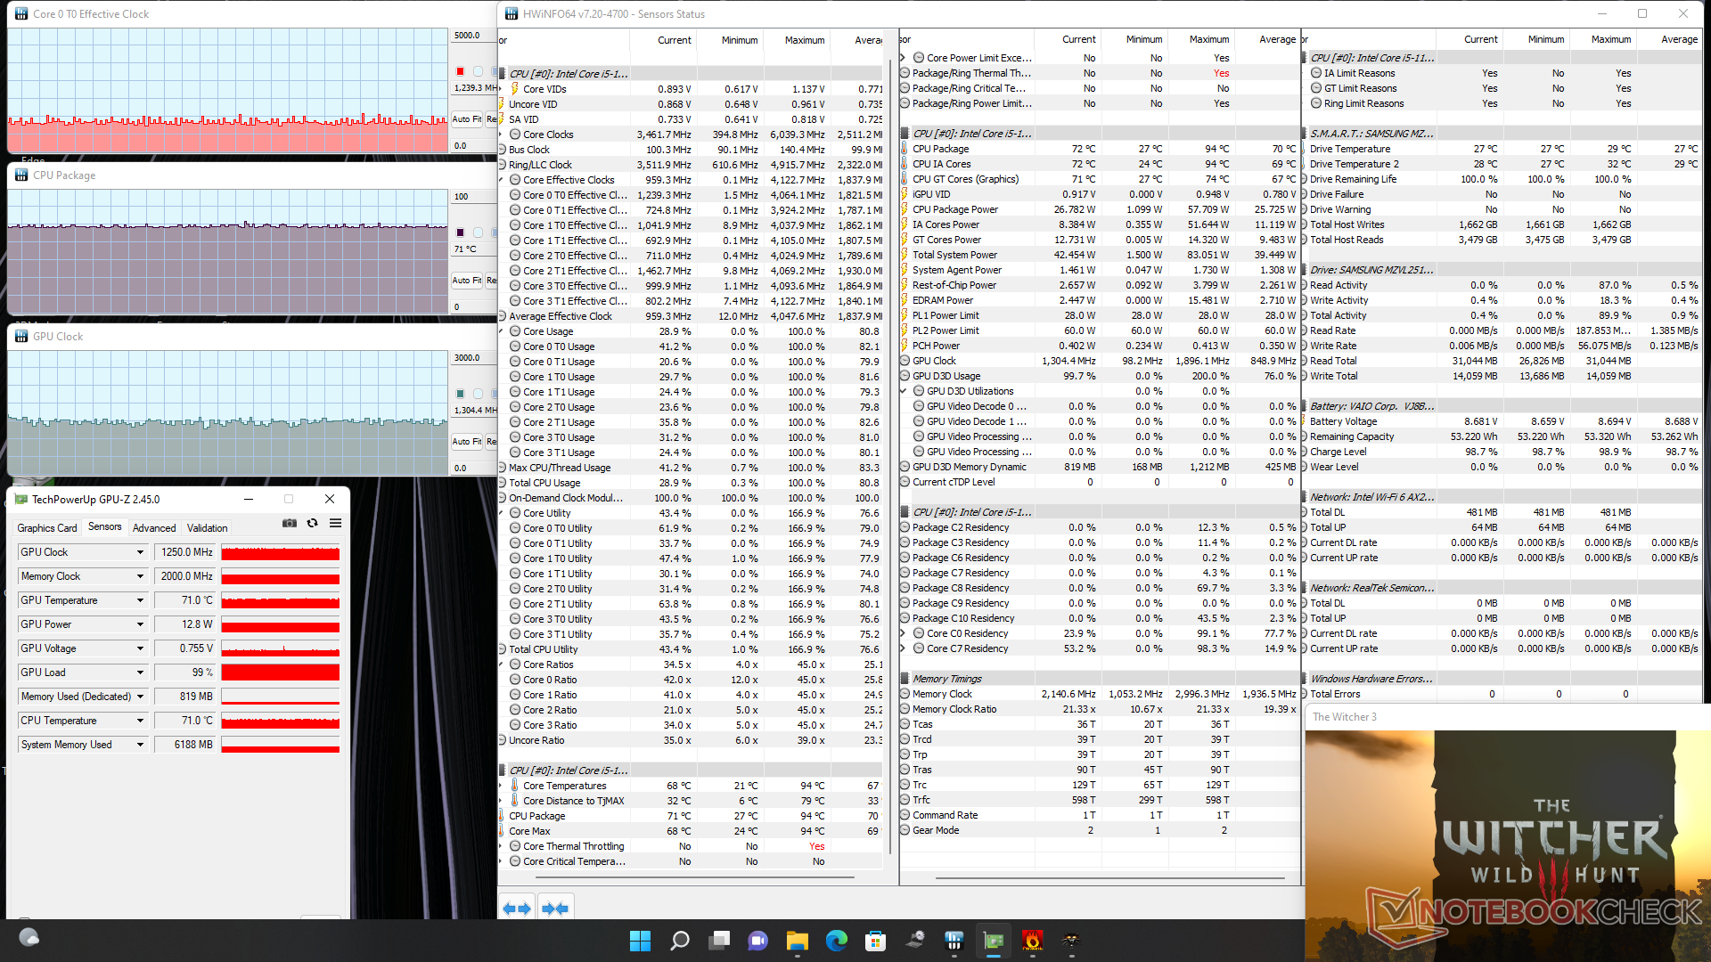This screenshot has width=1711, height=962.
Task: Click Windows Start button
Action: click(640, 941)
